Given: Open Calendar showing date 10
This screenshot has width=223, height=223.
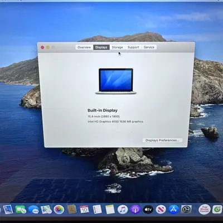Looking at the screenshot, I should click(84, 210).
